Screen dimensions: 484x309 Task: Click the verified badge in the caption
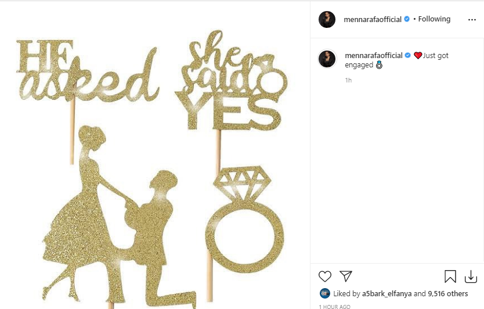pyautogui.click(x=407, y=56)
